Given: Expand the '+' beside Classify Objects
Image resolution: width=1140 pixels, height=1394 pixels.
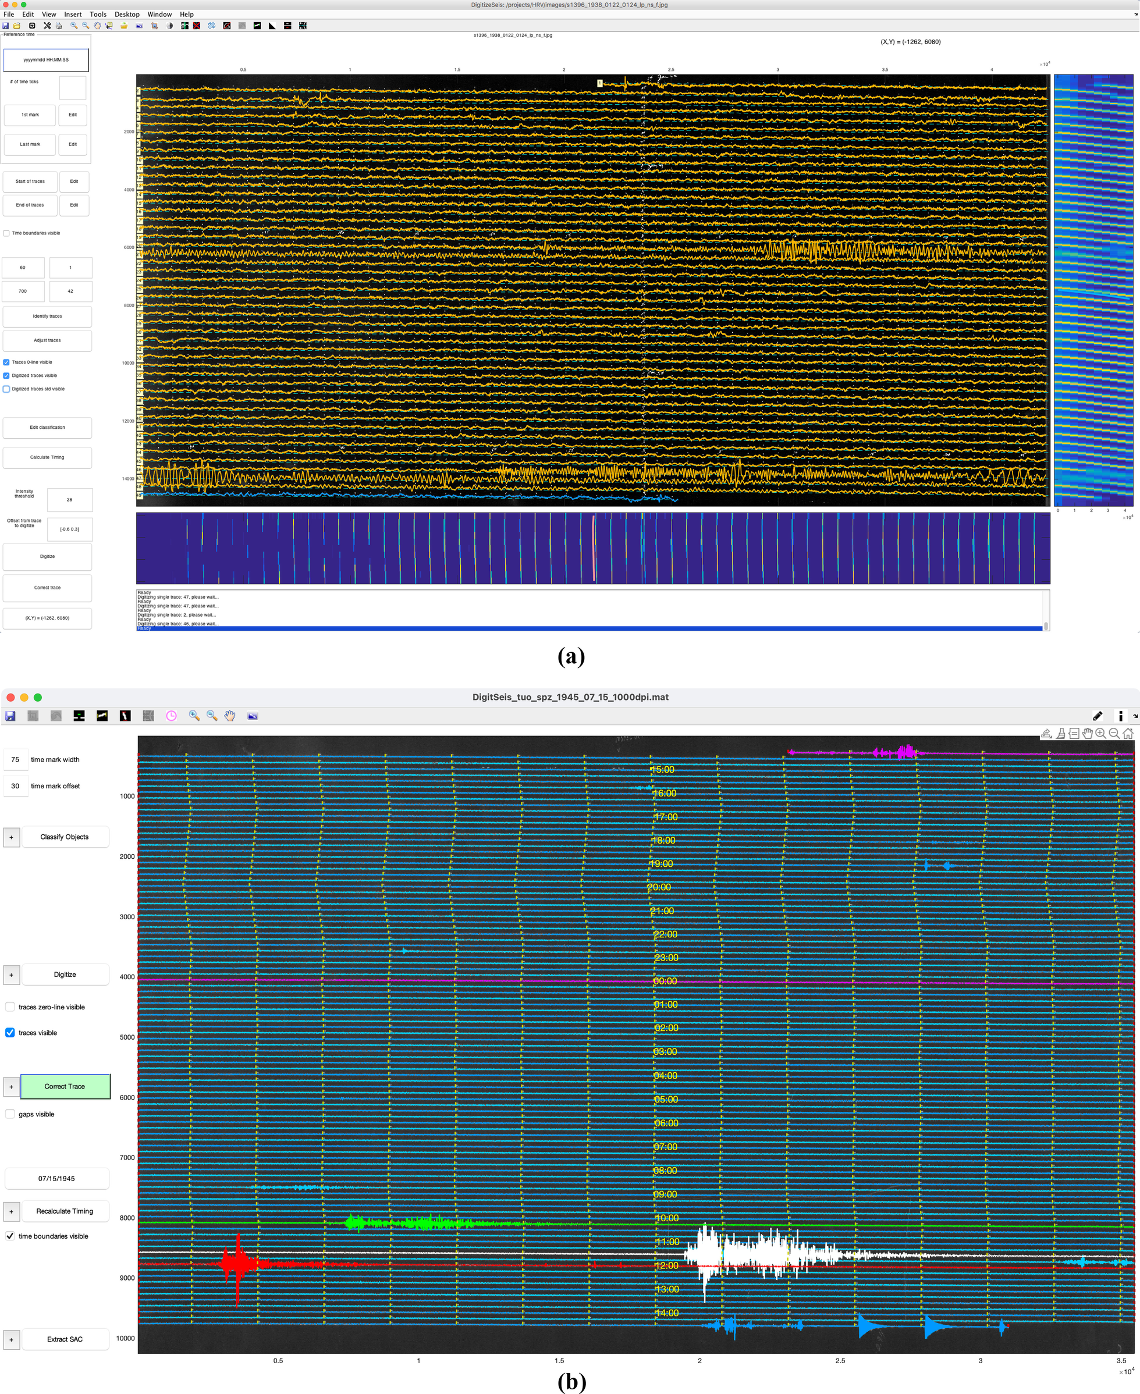Looking at the screenshot, I should tap(11, 837).
